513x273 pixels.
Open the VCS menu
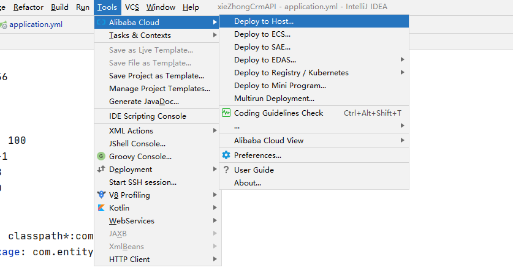point(132,7)
